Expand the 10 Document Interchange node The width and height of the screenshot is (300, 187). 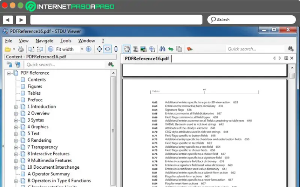[16, 168]
